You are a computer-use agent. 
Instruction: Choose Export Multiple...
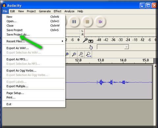pos(34,86)
